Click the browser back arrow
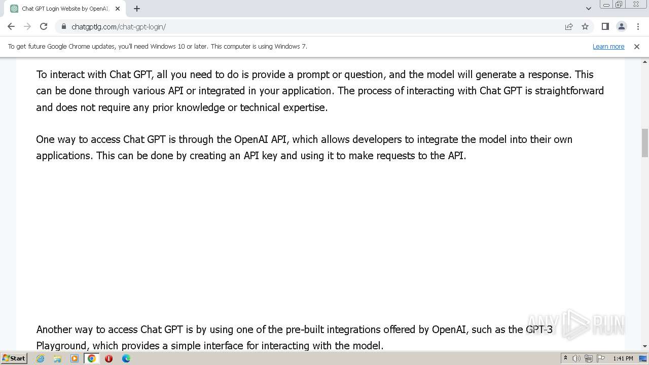Image resolution: width=649 pixels, height=365 pixels. pyautogui.click(x=11, y=26)
